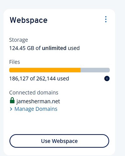The image size is (125, 156).
Task: Click the 124.45 GB storage value
Action: pyautogui.click(x=22, y=48)
